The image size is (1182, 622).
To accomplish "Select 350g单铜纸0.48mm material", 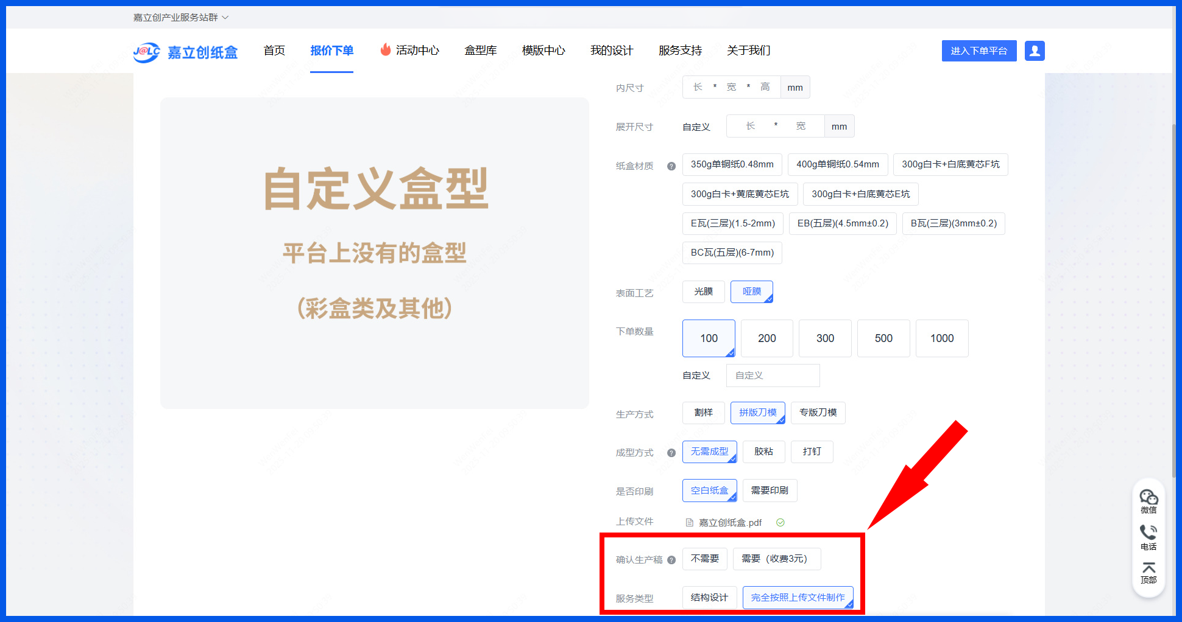I will 732,165.
